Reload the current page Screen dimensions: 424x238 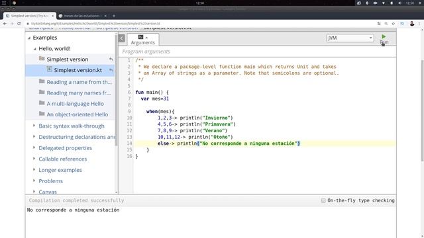19,24
